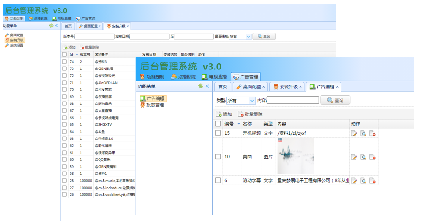Collapse the front 功能菜单 sidebar
Image resolution: width=421 pixels, height=224 pixels.
[207, 86]
